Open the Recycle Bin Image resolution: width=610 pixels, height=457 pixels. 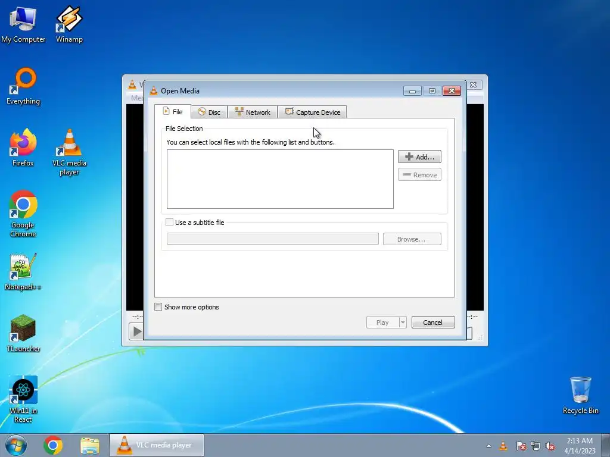tap(580, 395)
